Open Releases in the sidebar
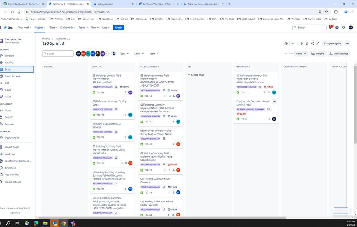Screen dimensions: 357x227 tap(9, 124)
